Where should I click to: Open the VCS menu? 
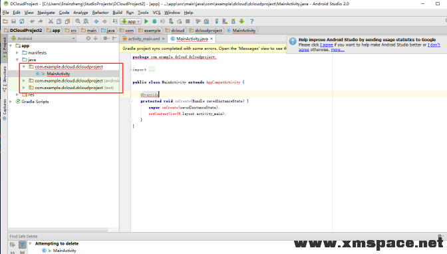pos(156,13)
